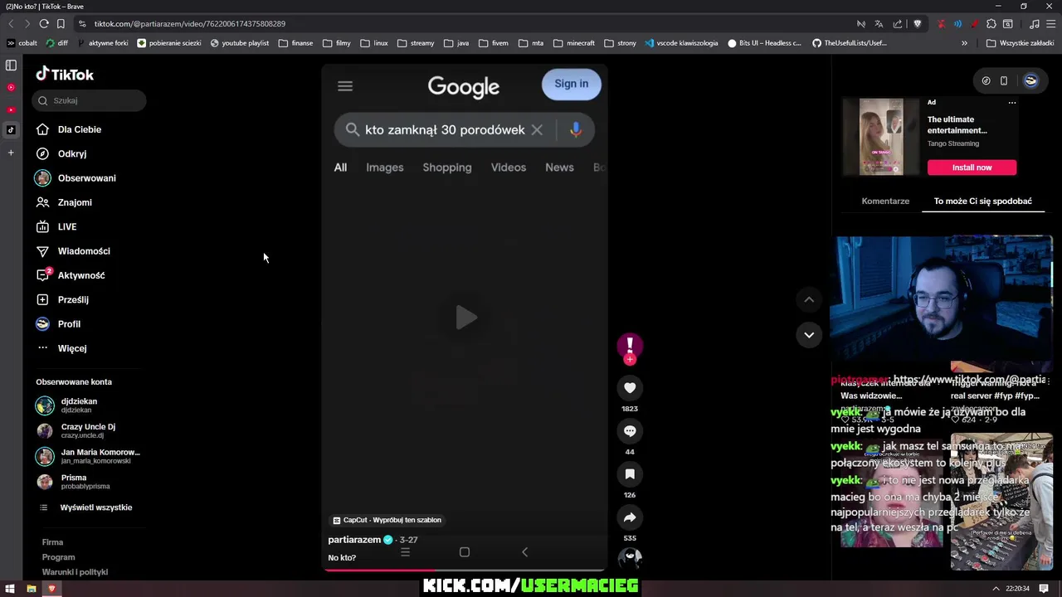Click the Aktywność notifications icon
This screenshot has width=1062, height=597.
pos(43,275)
